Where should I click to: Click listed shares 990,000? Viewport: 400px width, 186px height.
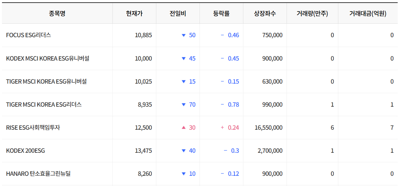[x=272, y=104]
